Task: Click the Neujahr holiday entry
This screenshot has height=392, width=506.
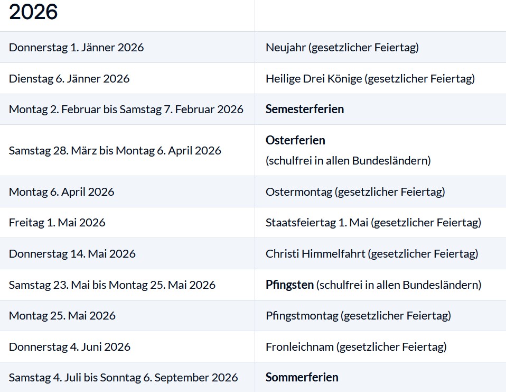Action: [342, 48]
